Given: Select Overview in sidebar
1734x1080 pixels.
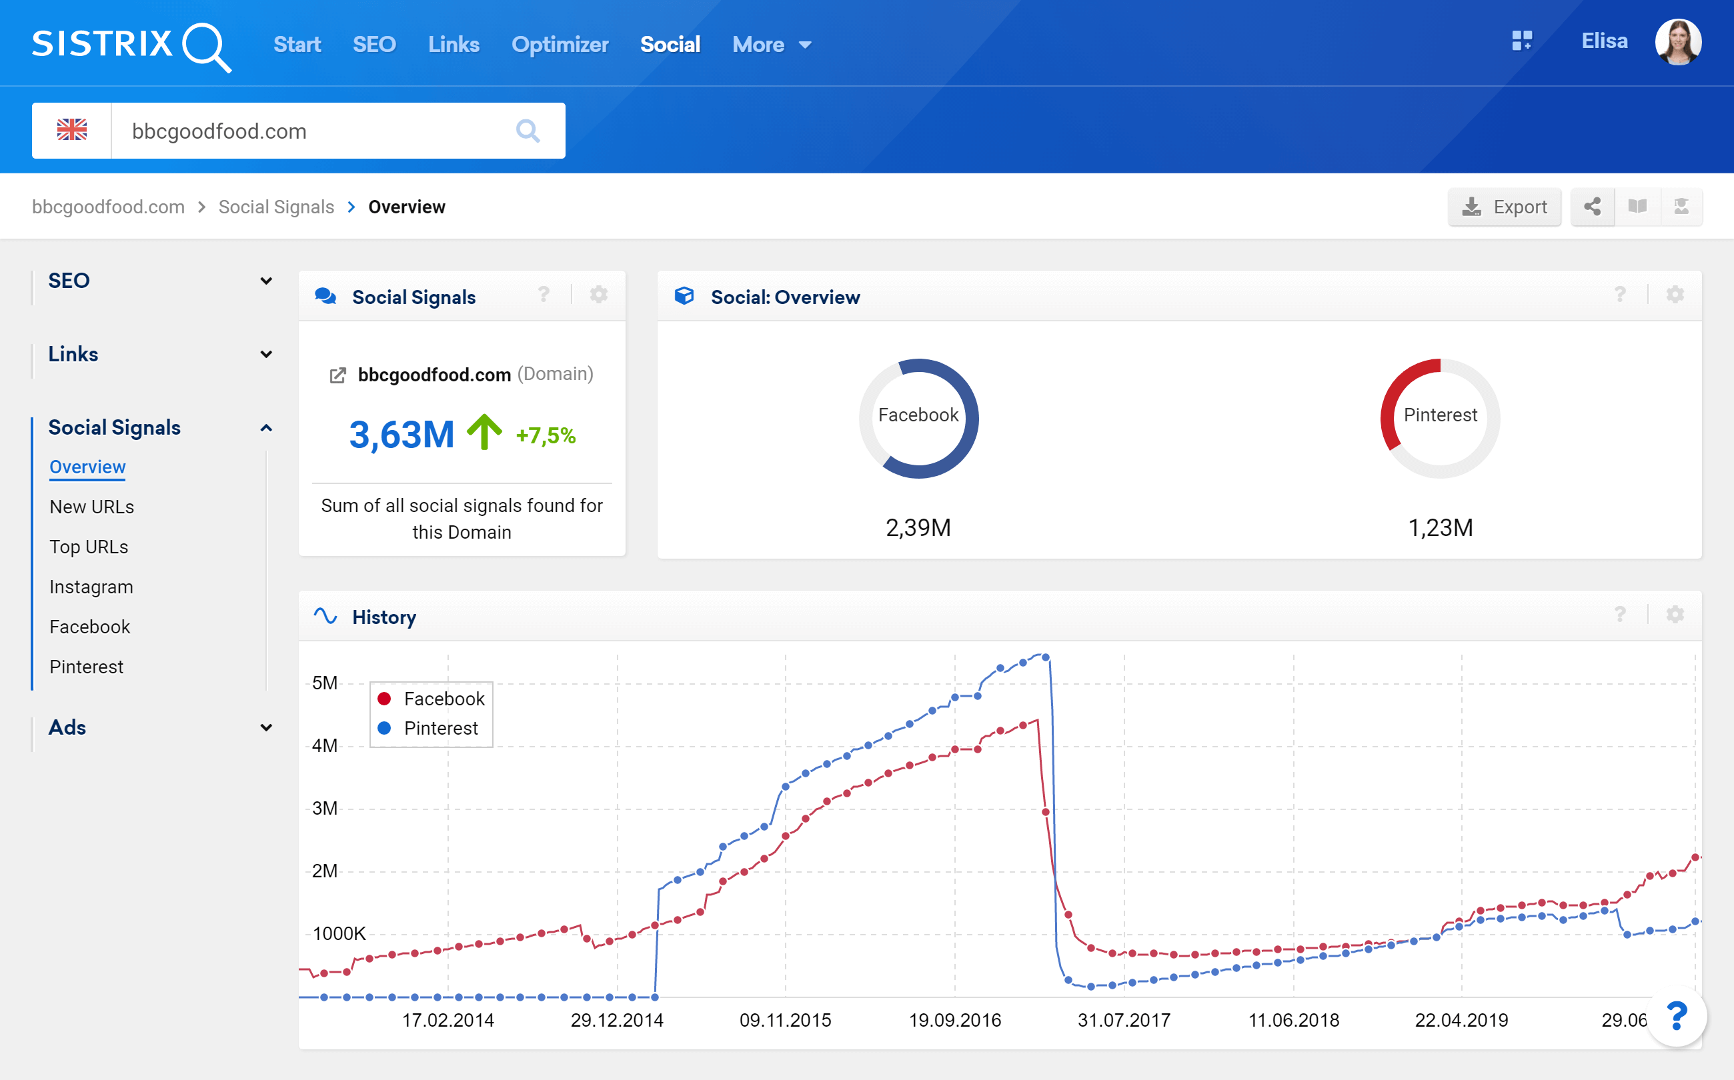Looking at the screenshot, I should coord(87,467).
